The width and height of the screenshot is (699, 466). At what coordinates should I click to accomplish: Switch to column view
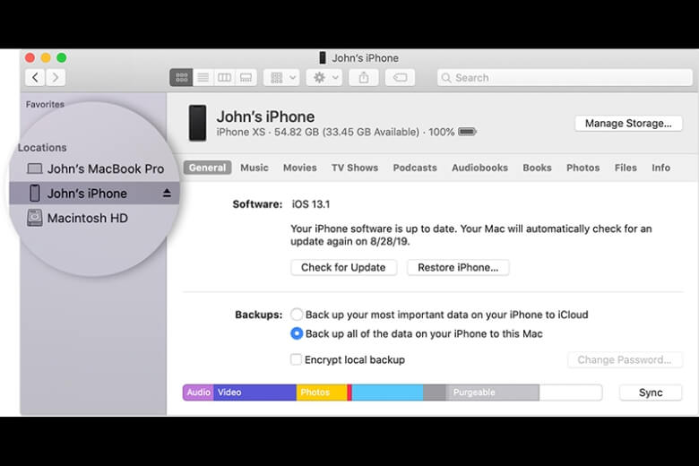coord(224,78)
